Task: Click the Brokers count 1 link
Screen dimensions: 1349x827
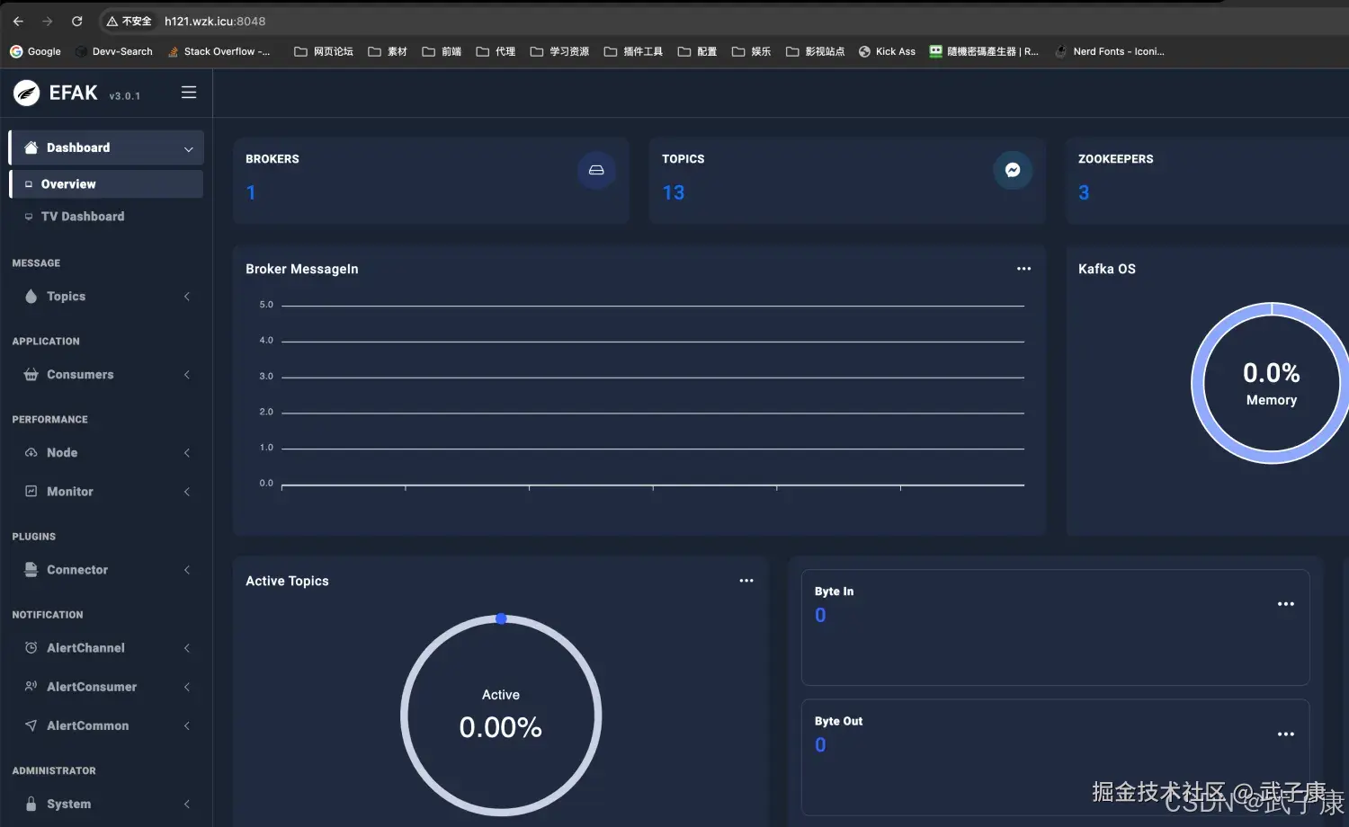Action: point(251,192)
